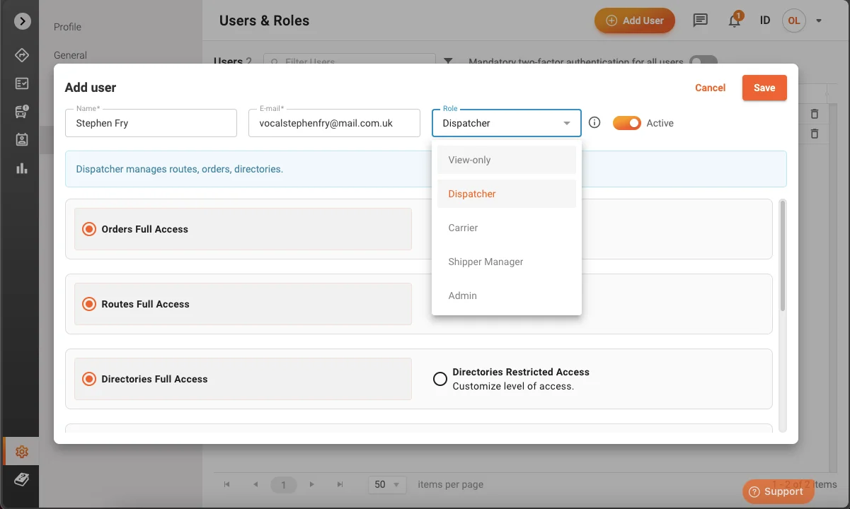
Task: Toggle mandatory two-factor authentication switch
Action: click(703, 62)
